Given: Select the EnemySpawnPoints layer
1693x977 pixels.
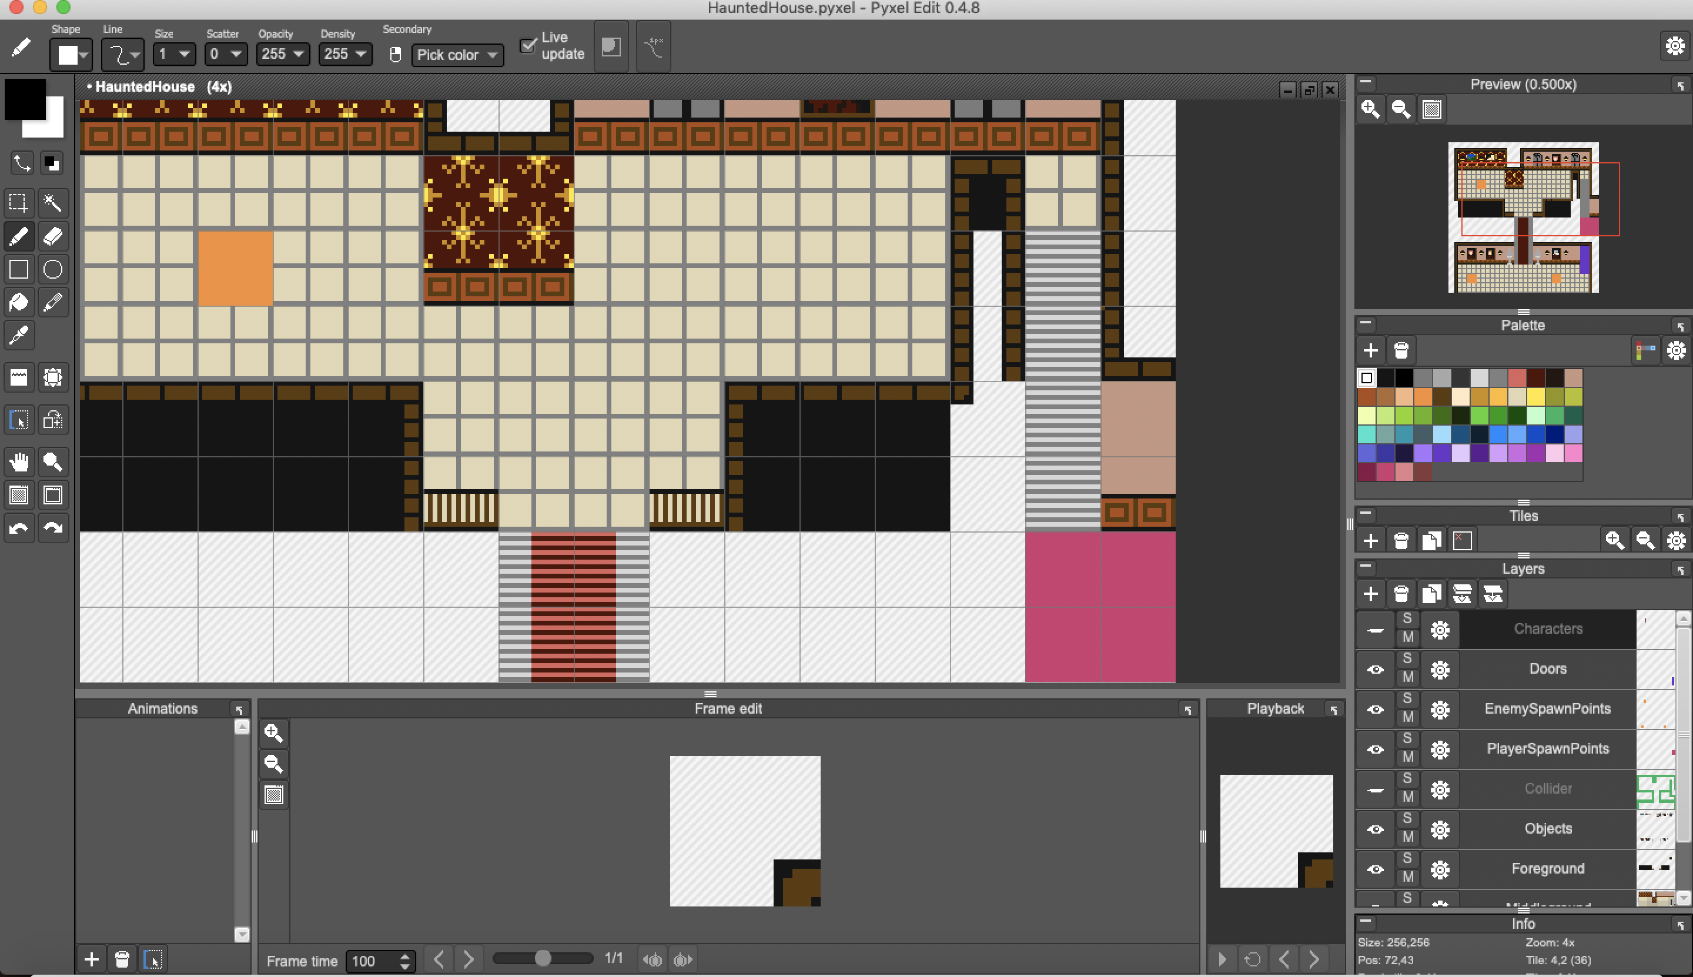Looking at the screenshot, I should coord(1547,708).
